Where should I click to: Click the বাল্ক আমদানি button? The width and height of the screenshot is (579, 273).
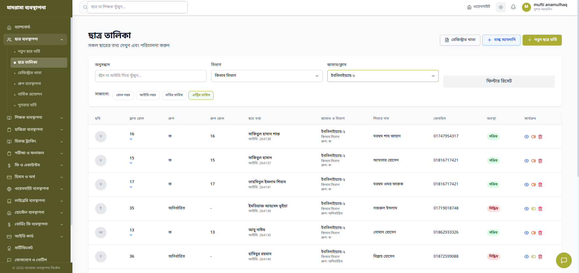(x=501, y=40)
